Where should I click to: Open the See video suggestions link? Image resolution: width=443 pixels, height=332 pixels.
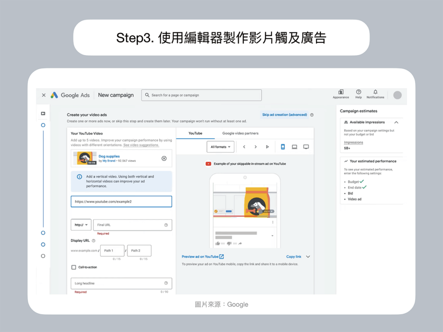(141, 145)
